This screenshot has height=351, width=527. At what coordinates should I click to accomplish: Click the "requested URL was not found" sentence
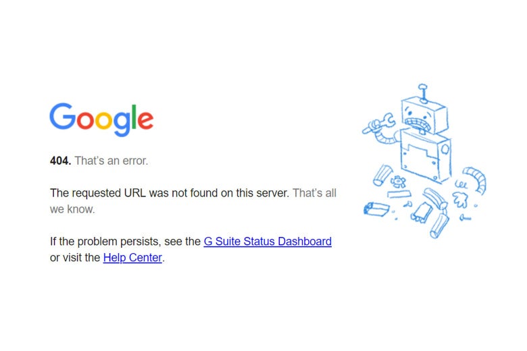click(170, 193)
